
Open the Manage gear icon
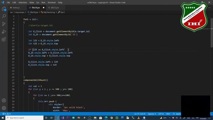point(4,108)
